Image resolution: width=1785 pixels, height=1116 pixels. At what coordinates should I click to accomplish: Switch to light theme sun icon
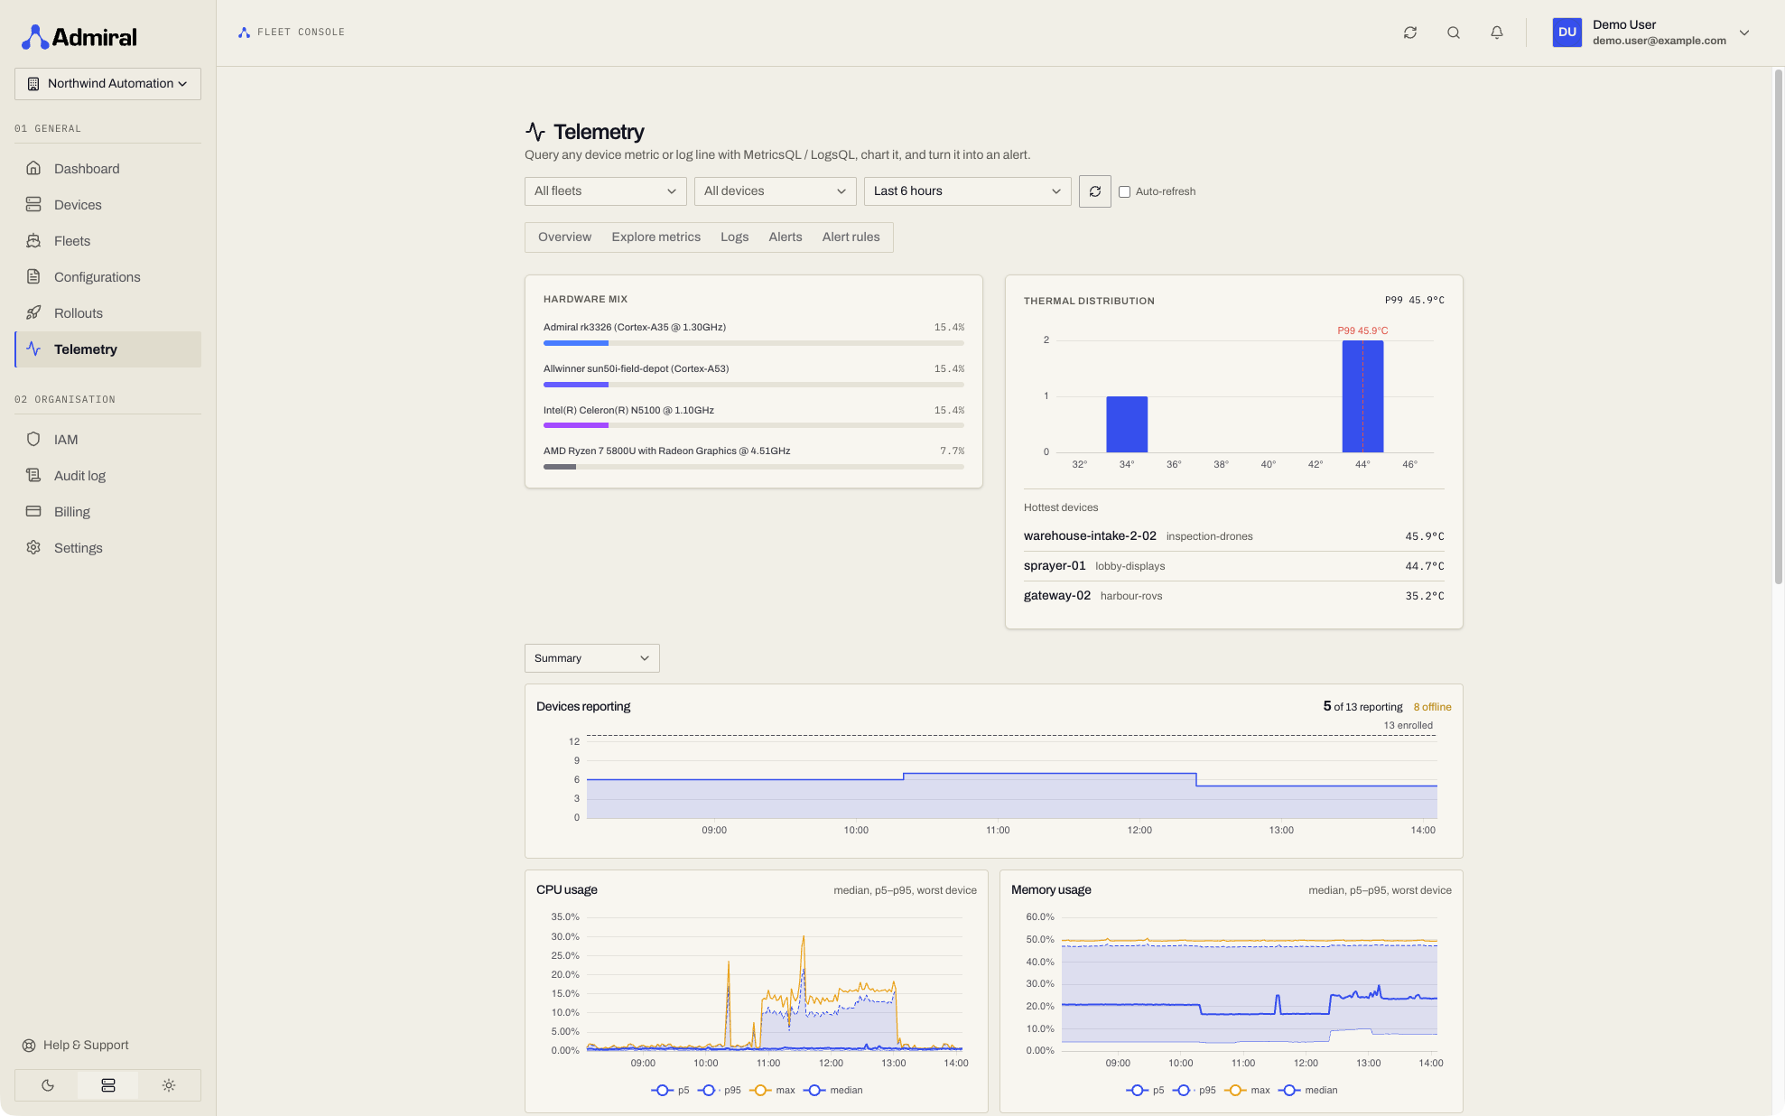[169, 1085]
